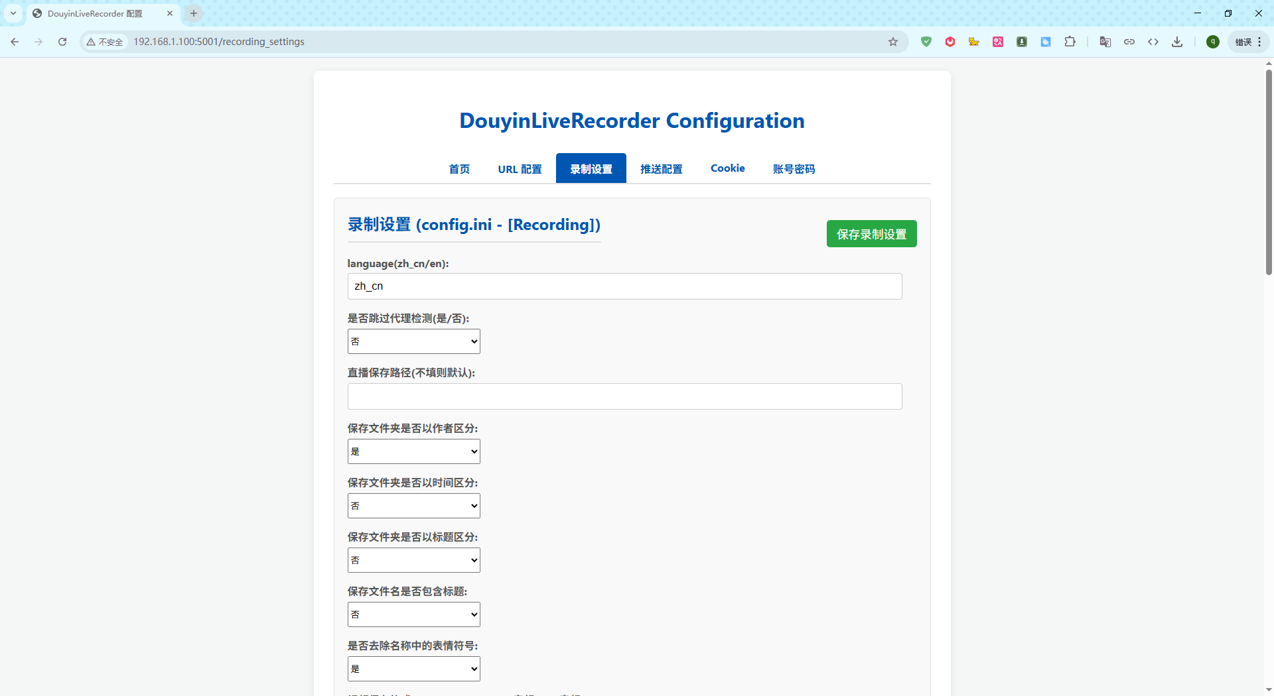Open the 保存文件名是否包含标题 dropdown

click(x=413, y=614)
